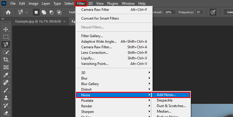Select the Move tool
Screen dimensions: 233x117
click(x=6, y=30)
